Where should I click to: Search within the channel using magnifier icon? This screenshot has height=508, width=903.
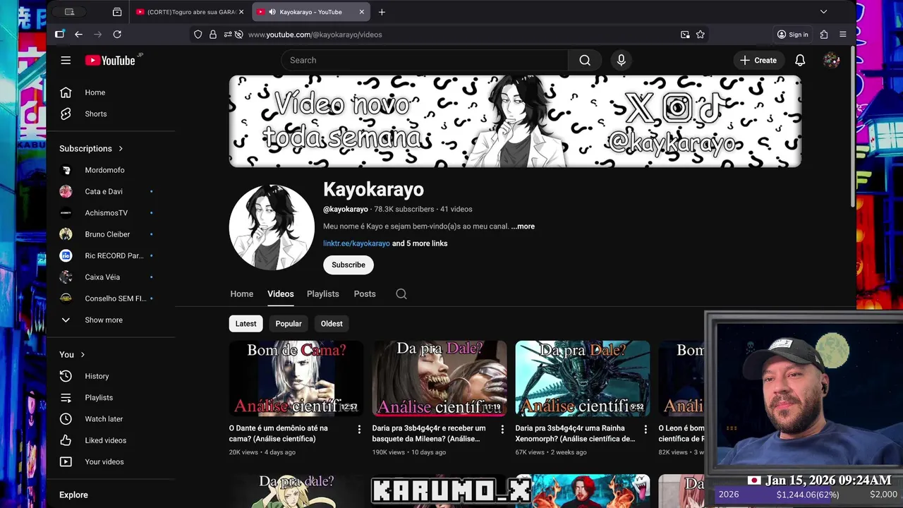[x=401, y=294]
